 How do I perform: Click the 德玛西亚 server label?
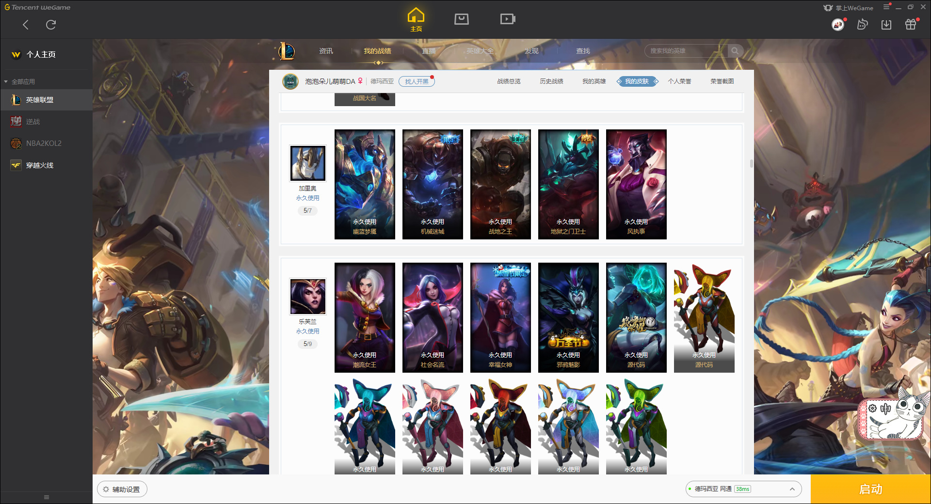click(x=382, y=81)
